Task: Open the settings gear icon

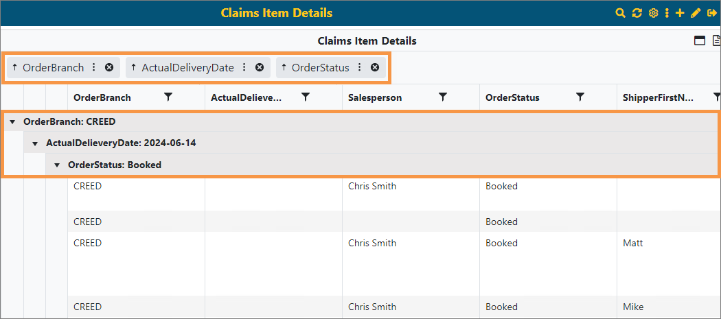Action: 653,13
